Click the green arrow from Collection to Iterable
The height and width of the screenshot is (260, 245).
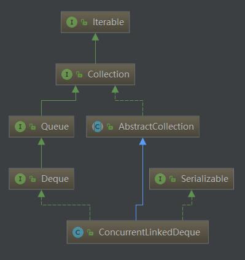coord(95,49)
